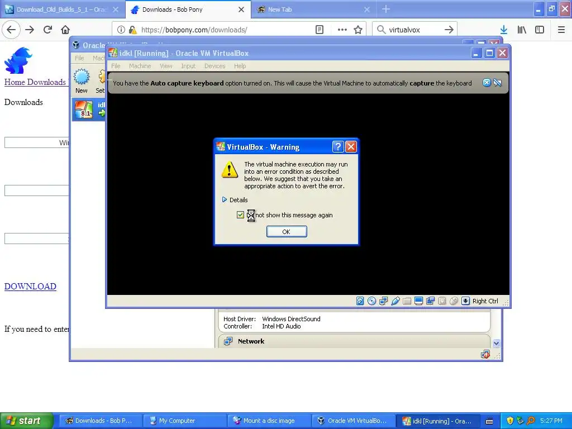Viewport: 572px width, 429px height.
Task: Open the Firefox library icon
Action: coord(522,30)
